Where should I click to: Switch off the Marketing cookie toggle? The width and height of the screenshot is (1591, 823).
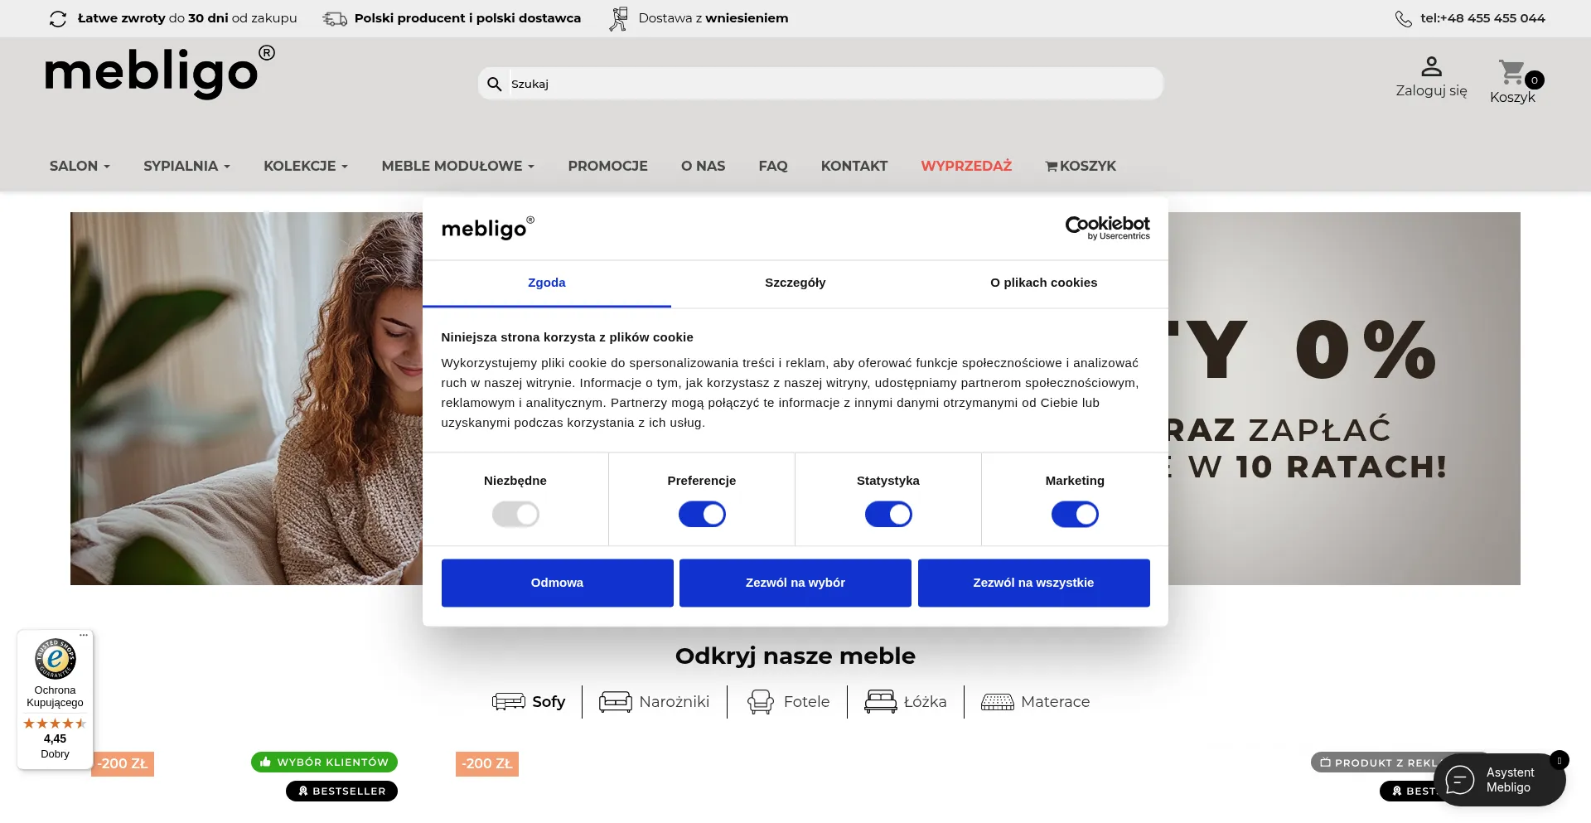[1075, 515]
